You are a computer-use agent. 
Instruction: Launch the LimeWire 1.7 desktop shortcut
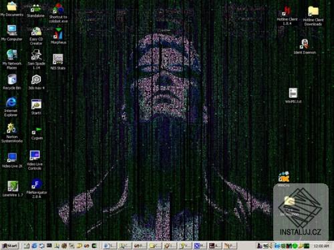coord(13,189)
